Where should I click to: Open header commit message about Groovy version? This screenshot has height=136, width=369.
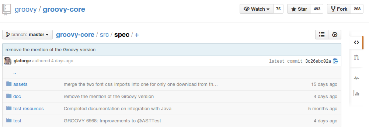click(51, 50)
